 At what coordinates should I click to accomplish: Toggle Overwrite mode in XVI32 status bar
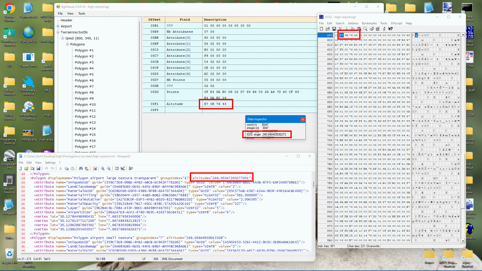point(373,246)
